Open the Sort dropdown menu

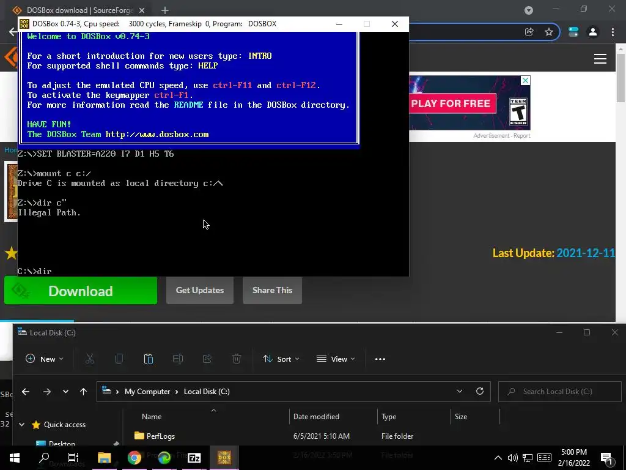[281, 359]
